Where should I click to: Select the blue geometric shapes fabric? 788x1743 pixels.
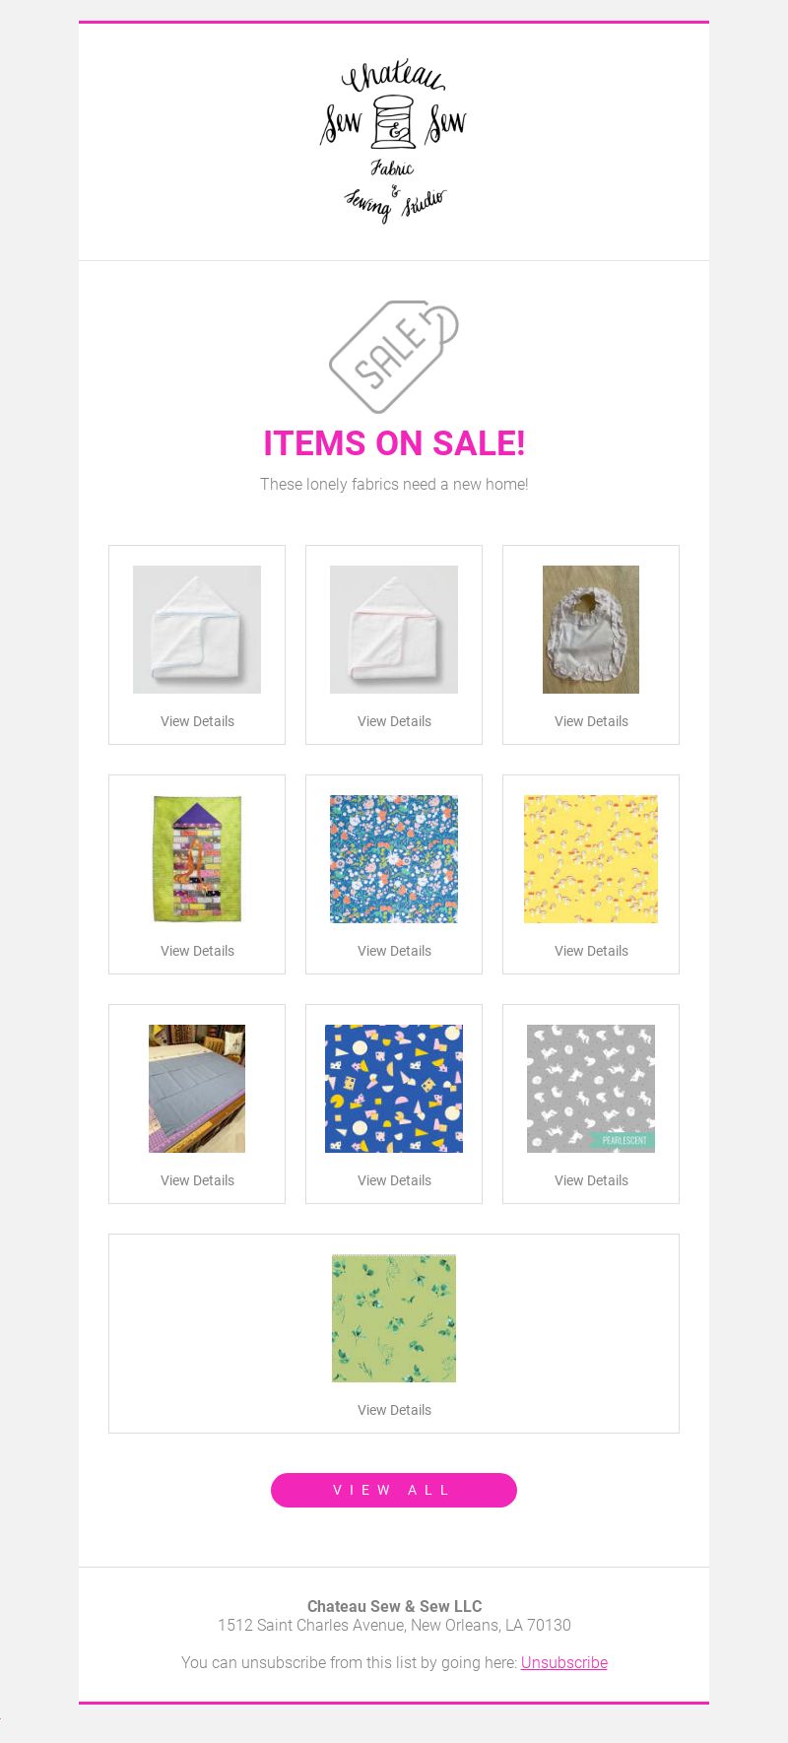coord(394,1089)
